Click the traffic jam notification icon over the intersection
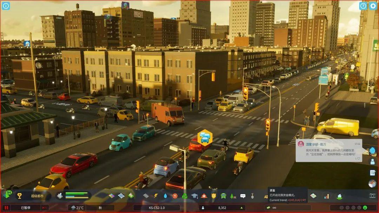 [x=205, y=138]
